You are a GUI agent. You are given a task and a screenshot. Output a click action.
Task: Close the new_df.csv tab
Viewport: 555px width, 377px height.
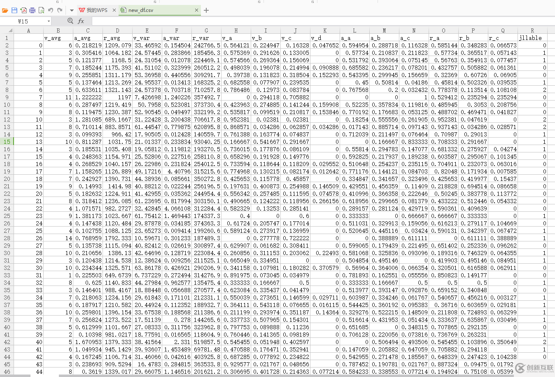point(196,10)
